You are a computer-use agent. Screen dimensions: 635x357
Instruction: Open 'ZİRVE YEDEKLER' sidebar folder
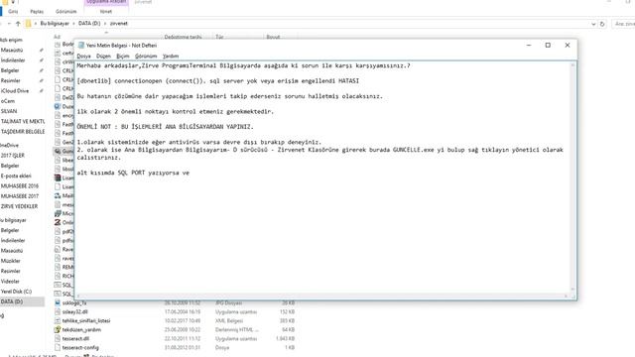19,206
